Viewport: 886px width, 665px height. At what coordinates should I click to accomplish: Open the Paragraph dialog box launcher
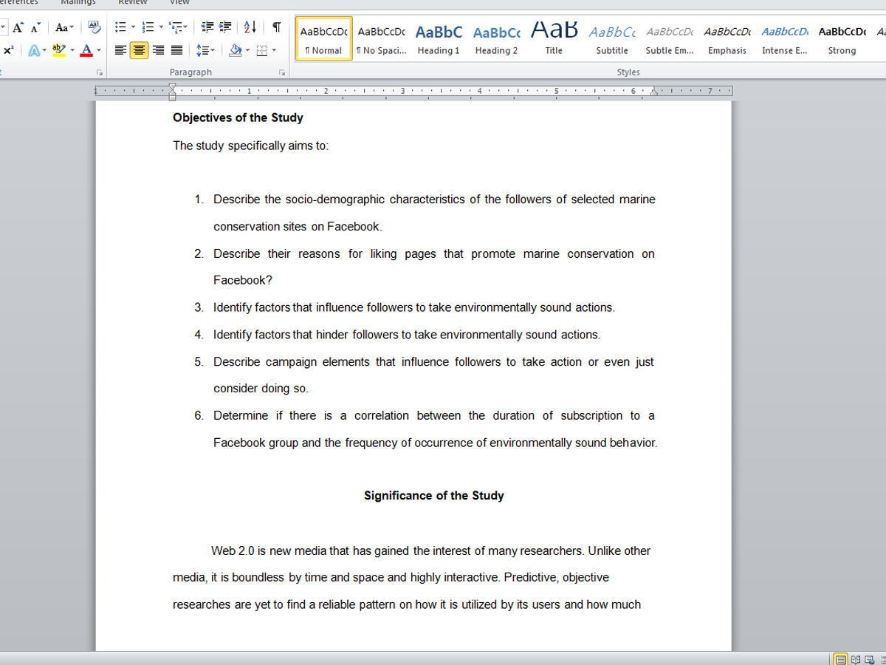(x=281, y=72)
